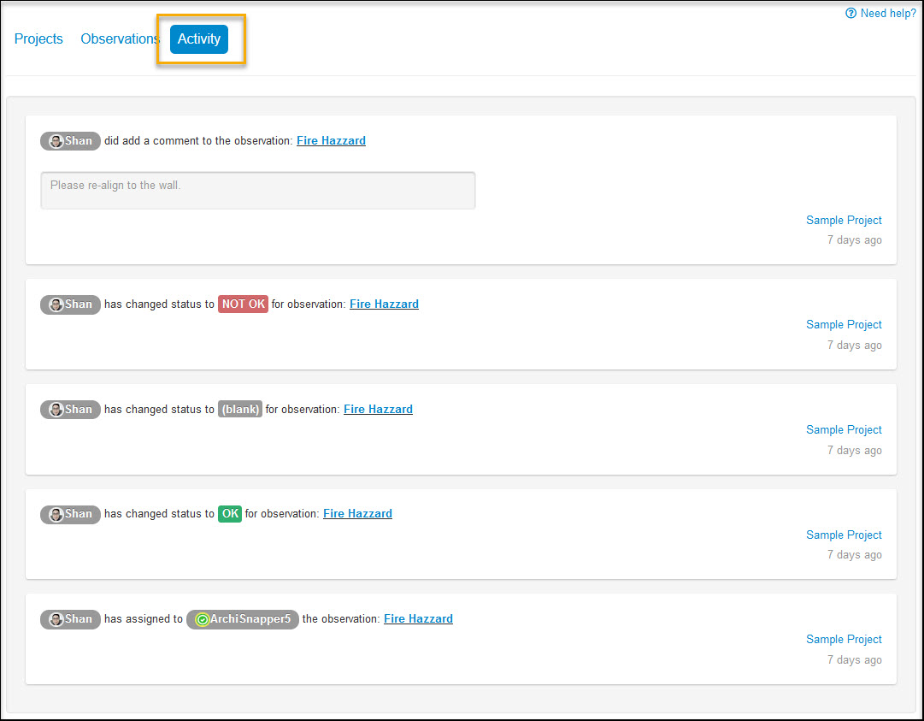This screenshot has height=721, width=924.
Task: Open Sample Project link in the assignment entry
Action: (x=844, y=640)
